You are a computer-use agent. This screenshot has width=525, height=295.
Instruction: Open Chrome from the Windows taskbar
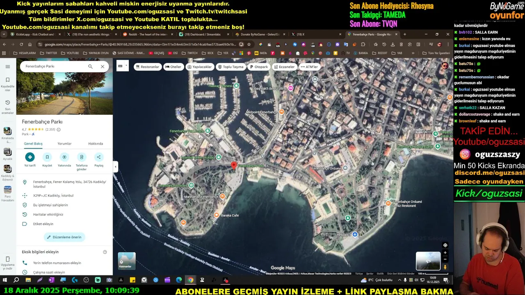click(x=190, y=280)
